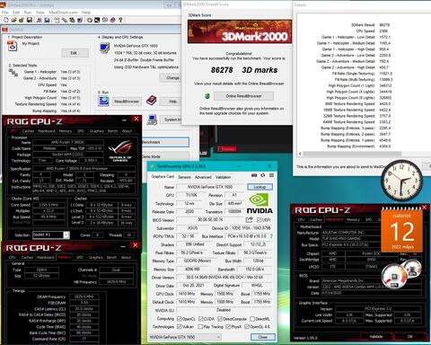Click the black floppy Save icon in 3DMark toolbar
The height and width of the screenshot is (345, 431).
click(30, 20)
